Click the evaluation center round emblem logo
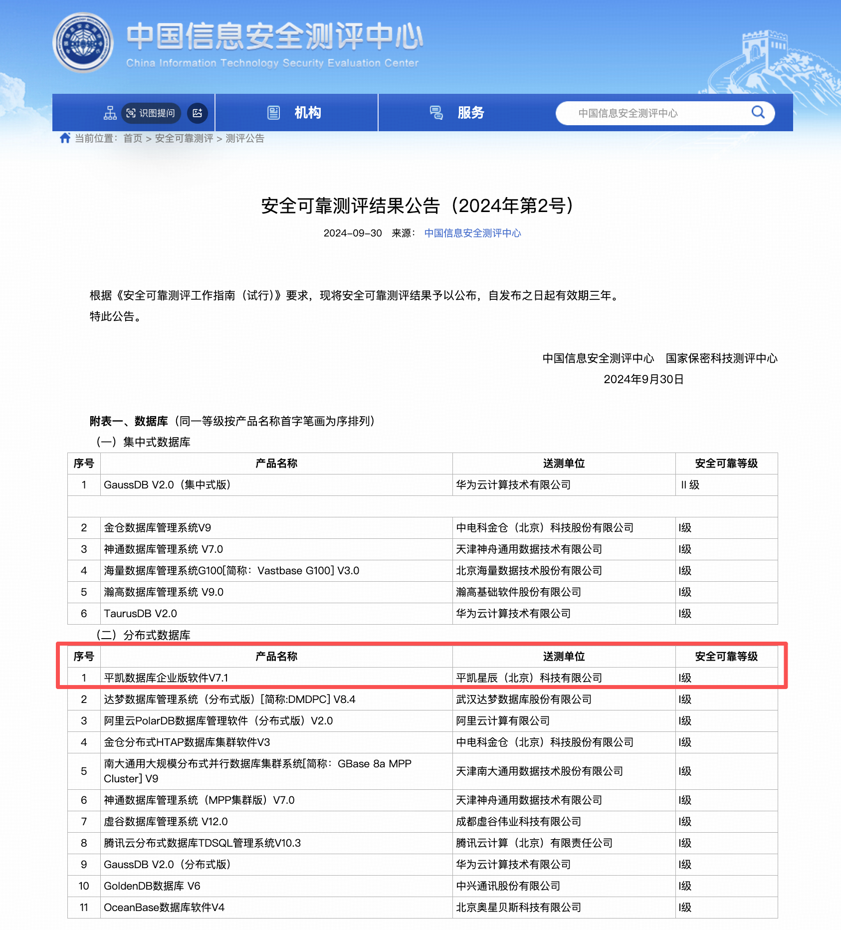Viewport: 841px width, 930px height. point(83,42)
